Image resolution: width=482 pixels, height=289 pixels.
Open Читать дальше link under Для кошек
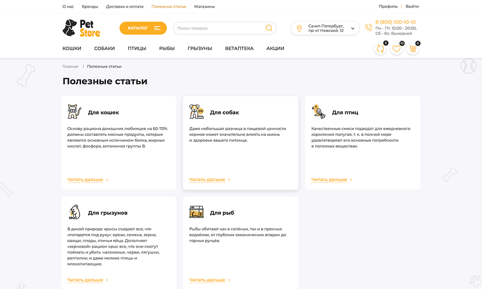click(85, 179)
